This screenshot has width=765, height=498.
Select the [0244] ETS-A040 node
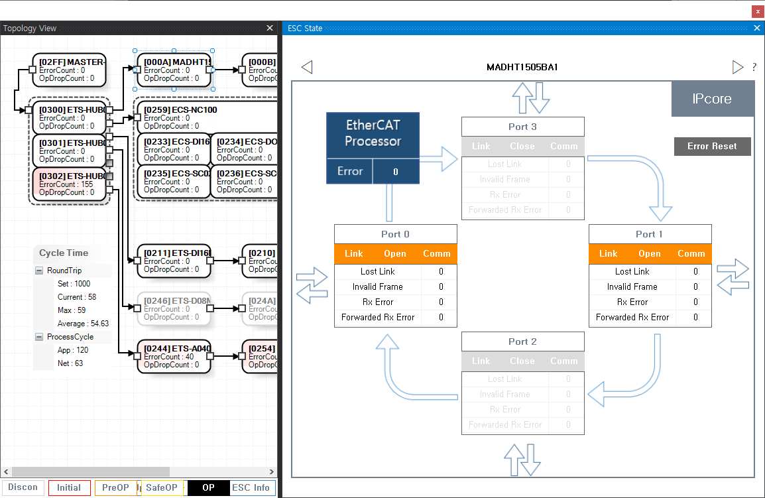pos(174,357)
